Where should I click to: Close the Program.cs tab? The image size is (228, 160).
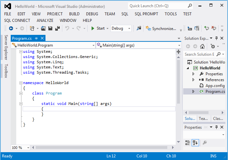(x=42, y=38)
